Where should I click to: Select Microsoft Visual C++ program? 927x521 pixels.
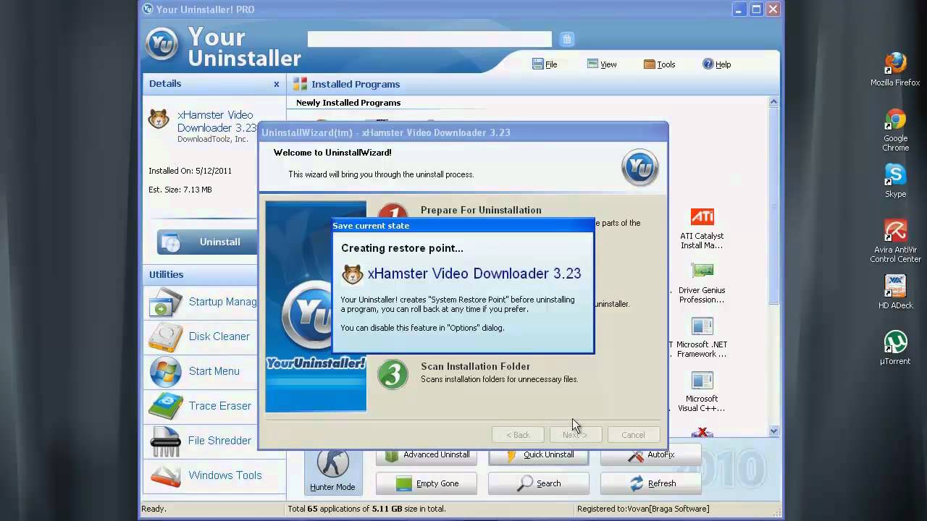tap(702, 391)
